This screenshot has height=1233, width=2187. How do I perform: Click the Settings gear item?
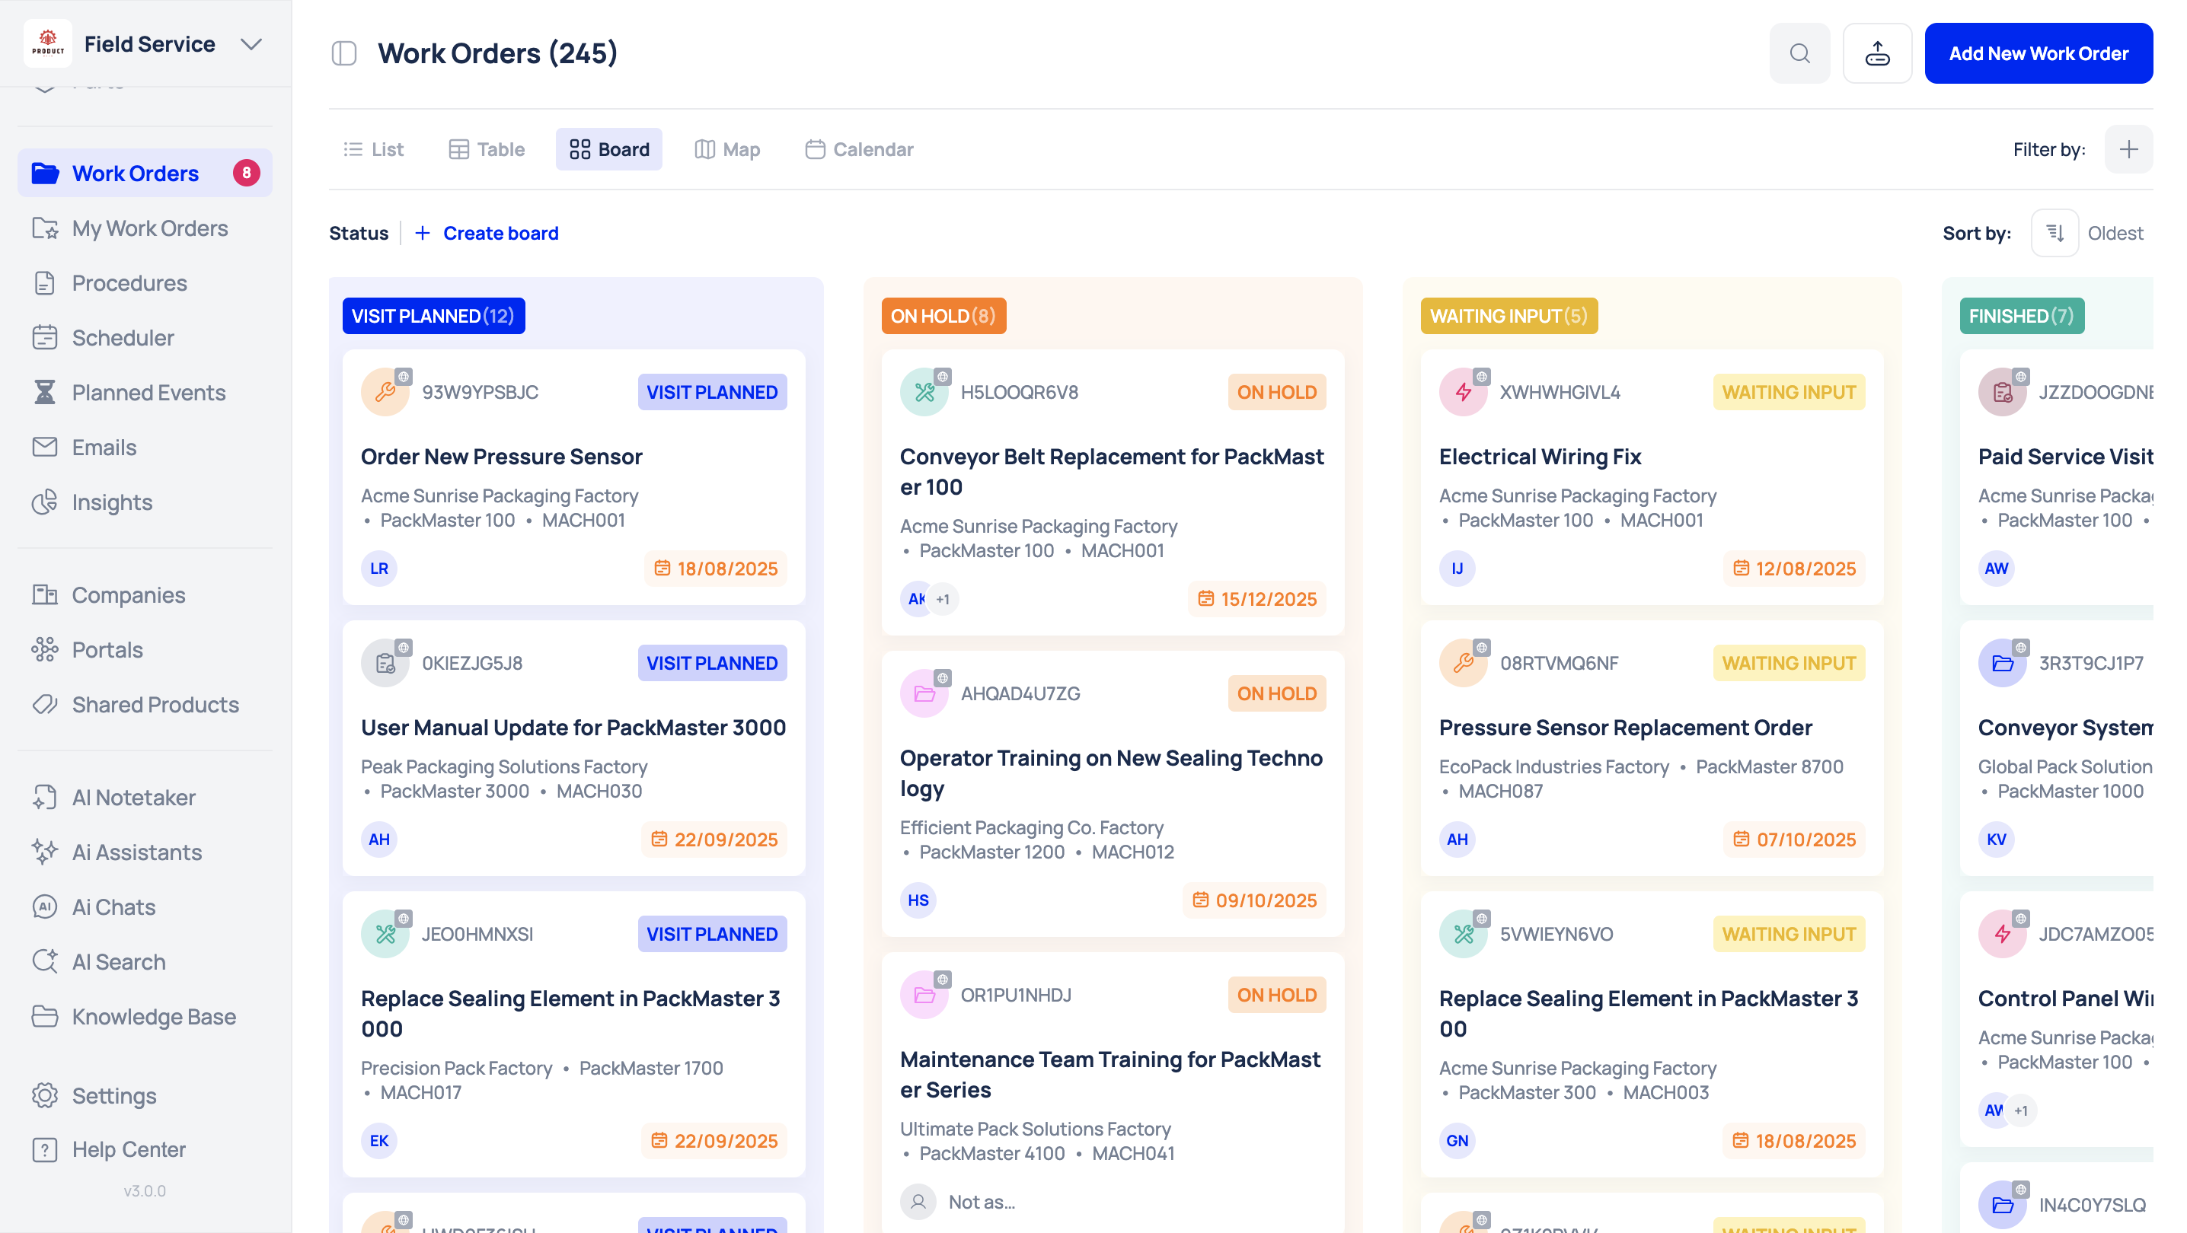coord(113,1094)
